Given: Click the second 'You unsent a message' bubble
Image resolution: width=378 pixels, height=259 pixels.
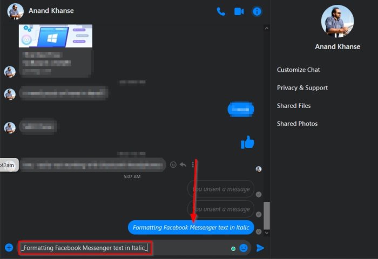Looking at the screenshot, I should (220, 209).
